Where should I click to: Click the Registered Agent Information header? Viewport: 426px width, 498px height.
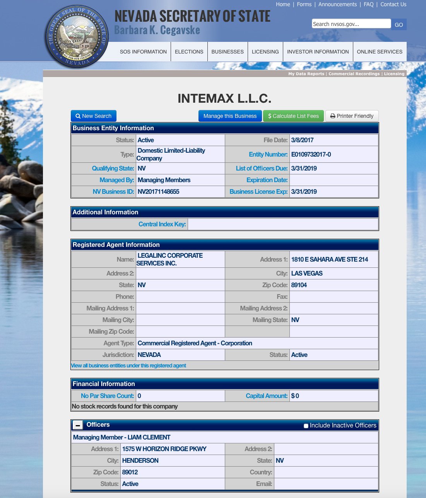coord(225,245)
